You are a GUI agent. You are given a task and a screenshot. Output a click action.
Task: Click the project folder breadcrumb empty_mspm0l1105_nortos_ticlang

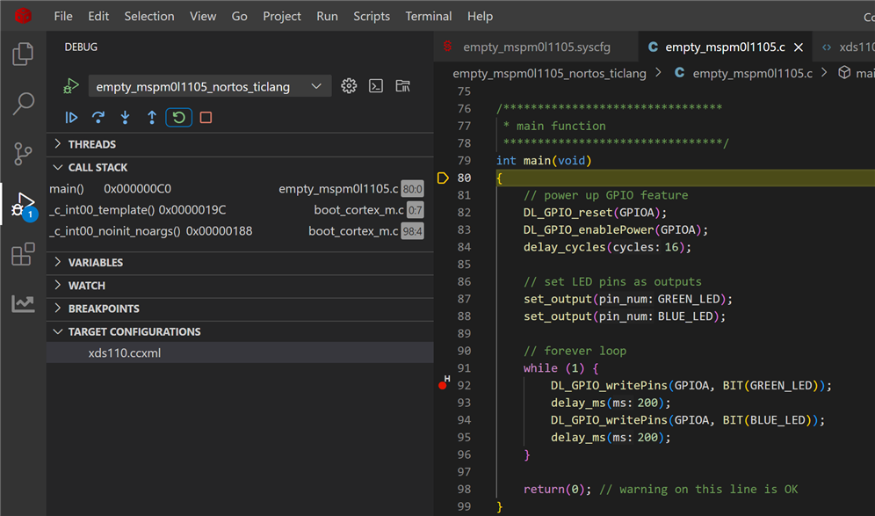pos(549,73)
